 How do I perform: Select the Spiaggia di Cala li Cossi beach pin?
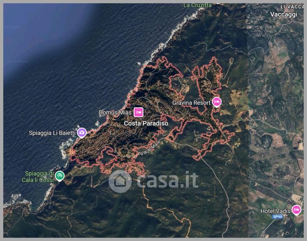point(60,176)
